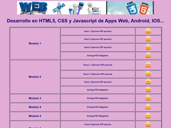The width and height of the screenshot is (171, 128).
Task: Click 'Tema 2. 2 Ejercicio P2P opcional' text
Action: 98,74
